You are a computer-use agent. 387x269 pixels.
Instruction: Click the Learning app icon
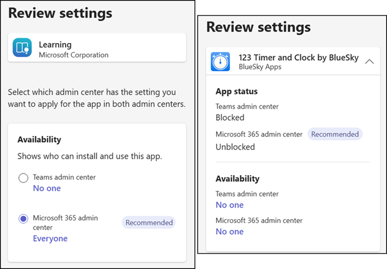coord(22,48)
